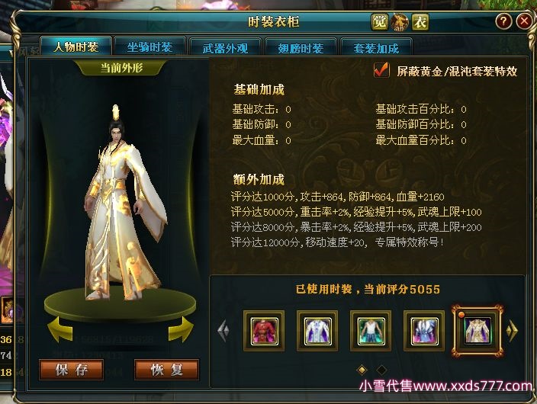Click the 衣 icon in title bar

coord(420,22)
